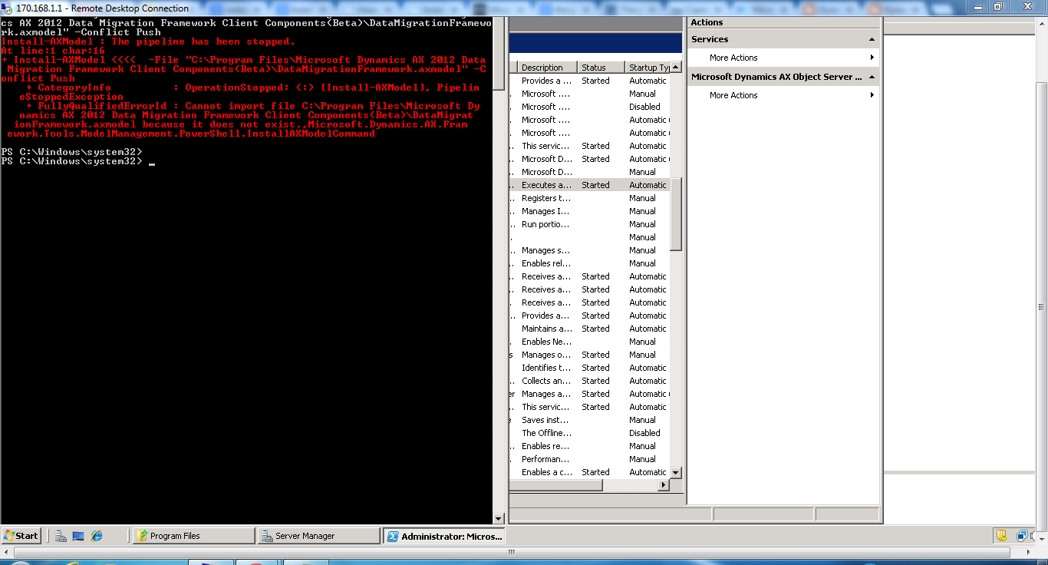
Task: Open More Actions under Services
Action: click(783, 58)
